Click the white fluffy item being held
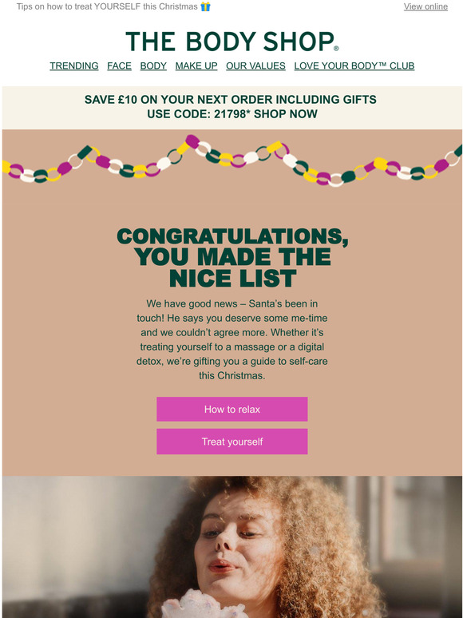The image size is (463, 618). pos(204,604)
